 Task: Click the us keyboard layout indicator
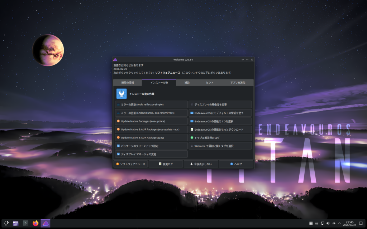(x=316, y=223)
